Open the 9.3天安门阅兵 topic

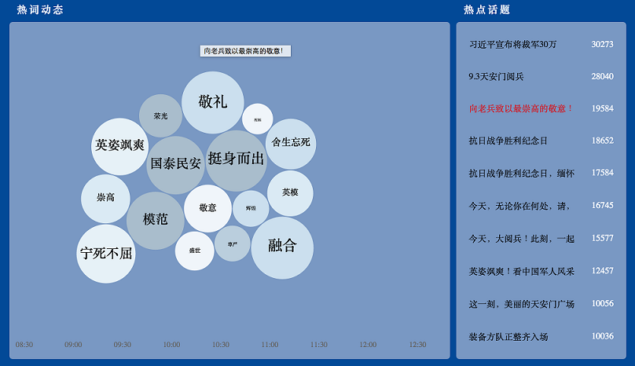496,77
